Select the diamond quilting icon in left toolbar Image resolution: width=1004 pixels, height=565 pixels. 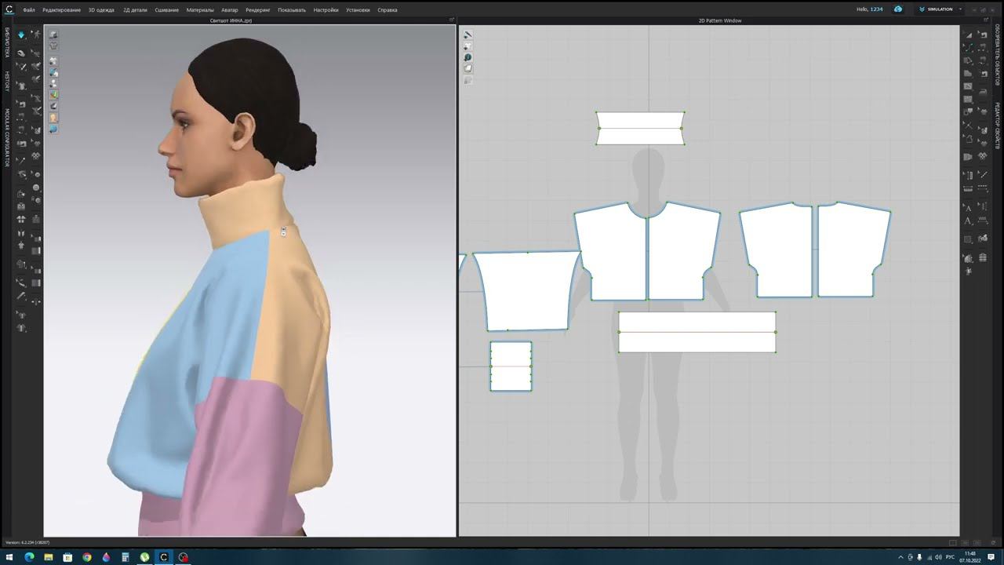(x=35, y=156)
